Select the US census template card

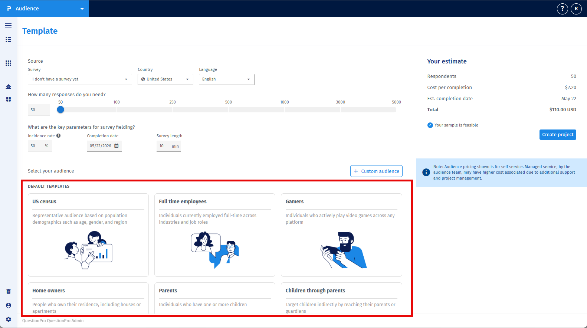pos(88,235)
